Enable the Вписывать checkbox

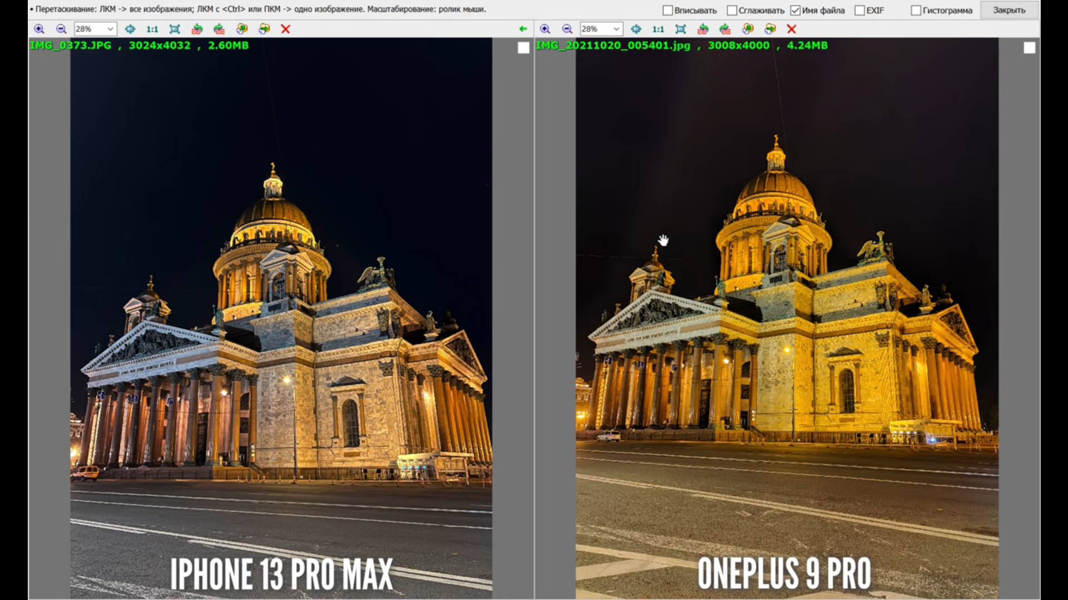coord(667,11)
